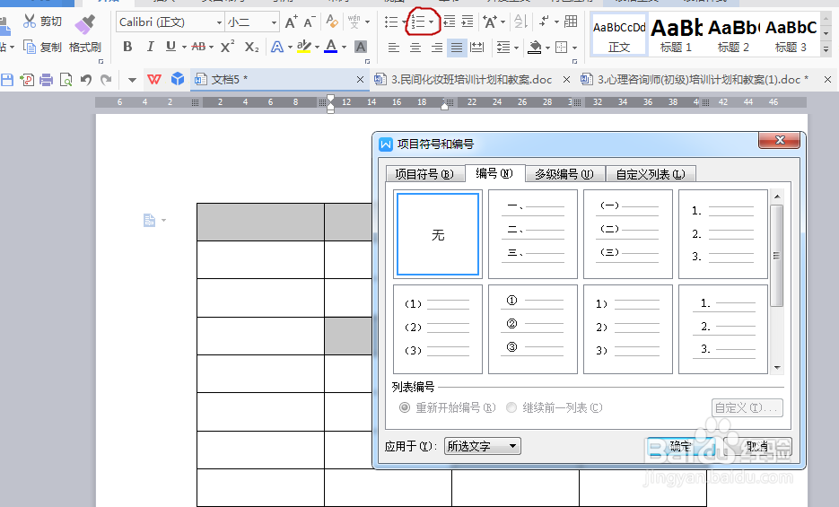The height and width of the screenshot is (507, 839).
Task: Align text left
Action: point(394,48)
